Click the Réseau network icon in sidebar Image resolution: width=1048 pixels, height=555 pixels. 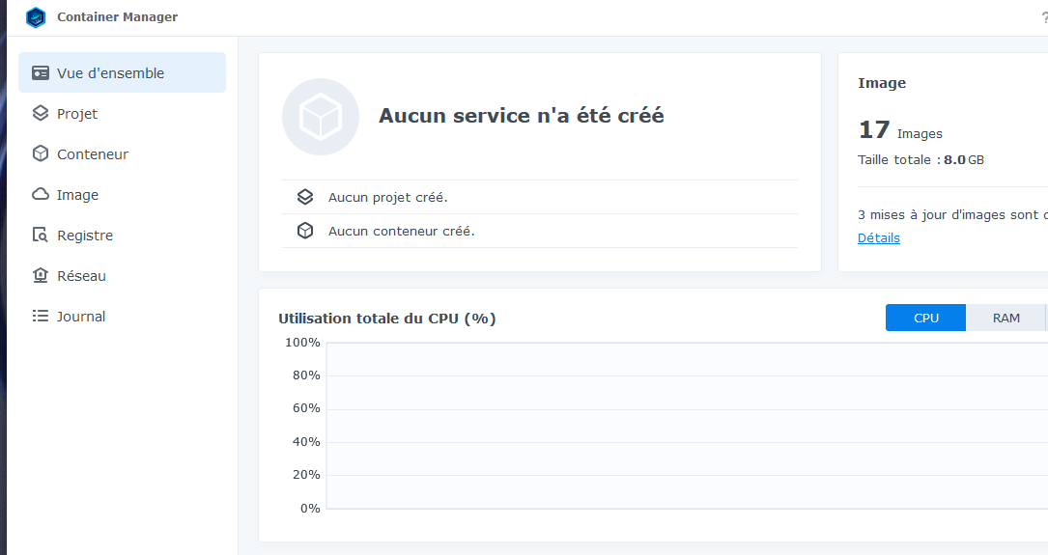41,276
